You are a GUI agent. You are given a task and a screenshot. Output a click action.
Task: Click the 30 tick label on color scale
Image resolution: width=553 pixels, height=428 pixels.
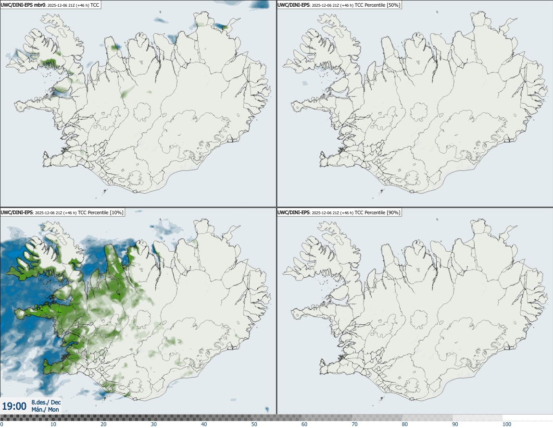point(154,424)
